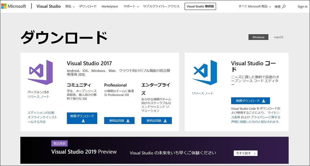
Task: Click the Visual Studio 無償版 button
Action: point(200,6)
